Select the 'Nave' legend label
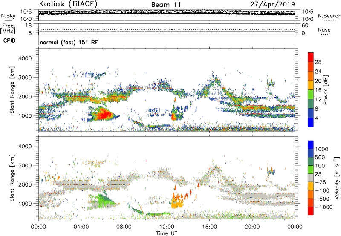Screen dimensions: 341x236 point(324,29)
